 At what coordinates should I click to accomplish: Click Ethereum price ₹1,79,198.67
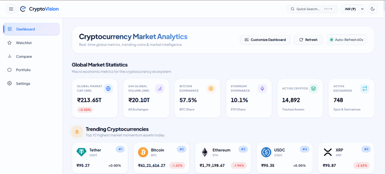(x=212, y=165)
